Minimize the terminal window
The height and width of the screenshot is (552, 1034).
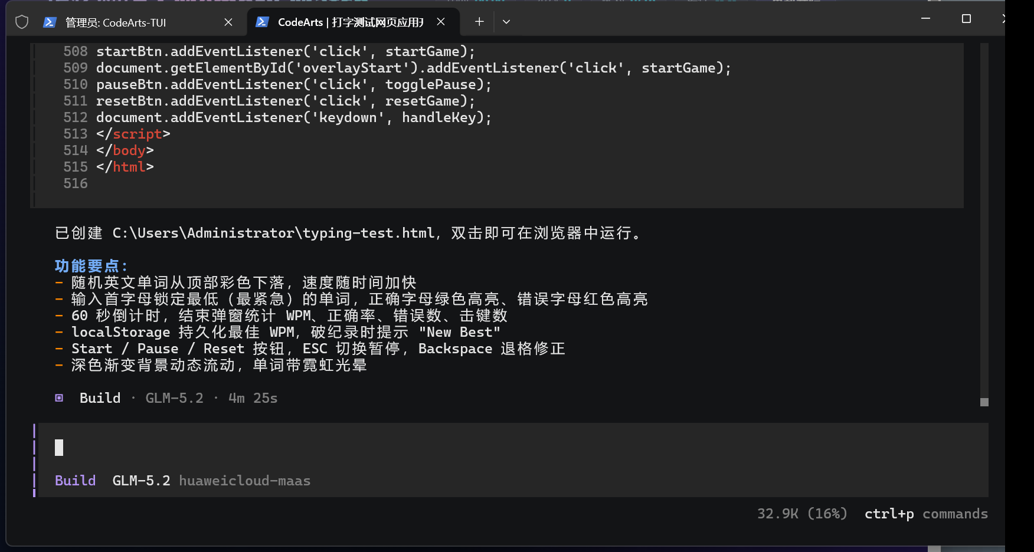pyautogui.click(x=925, y=19)
